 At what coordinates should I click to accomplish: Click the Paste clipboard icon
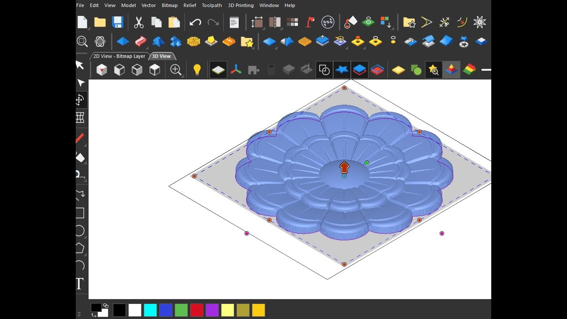coord(174,22)
